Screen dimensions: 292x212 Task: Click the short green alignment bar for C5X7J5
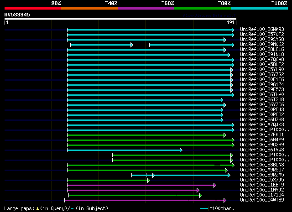(109, 181)
